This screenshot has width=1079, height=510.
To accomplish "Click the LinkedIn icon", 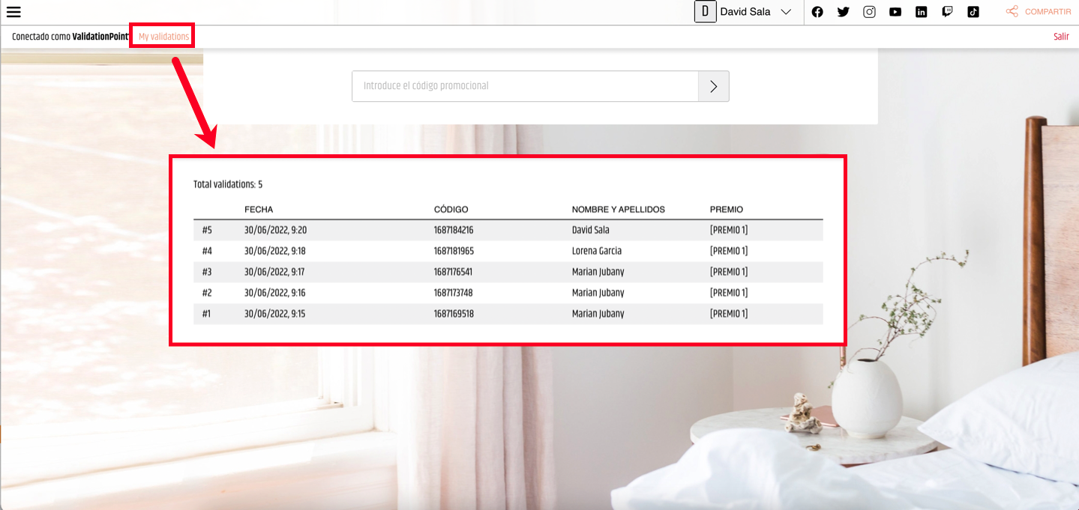I will [x=922, y=12].
